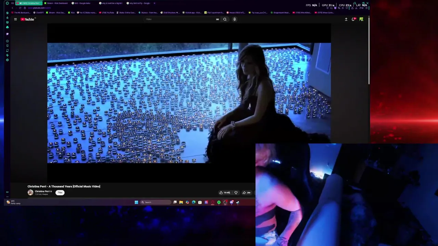Open the ChatGPT bookmark

(38, 13)
